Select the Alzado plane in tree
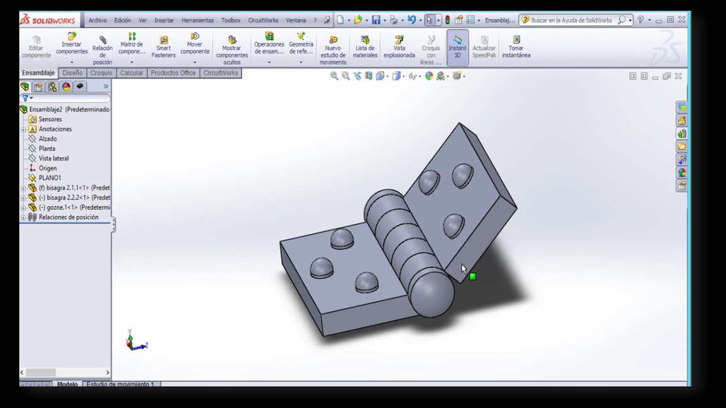 47,139
